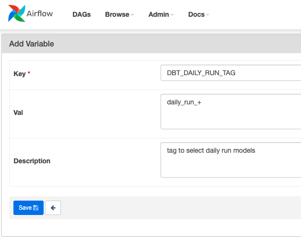Click the Add Variable panel heading
Image resolution: width=301 pixels, height=237 pixels.
click(32, 44)
